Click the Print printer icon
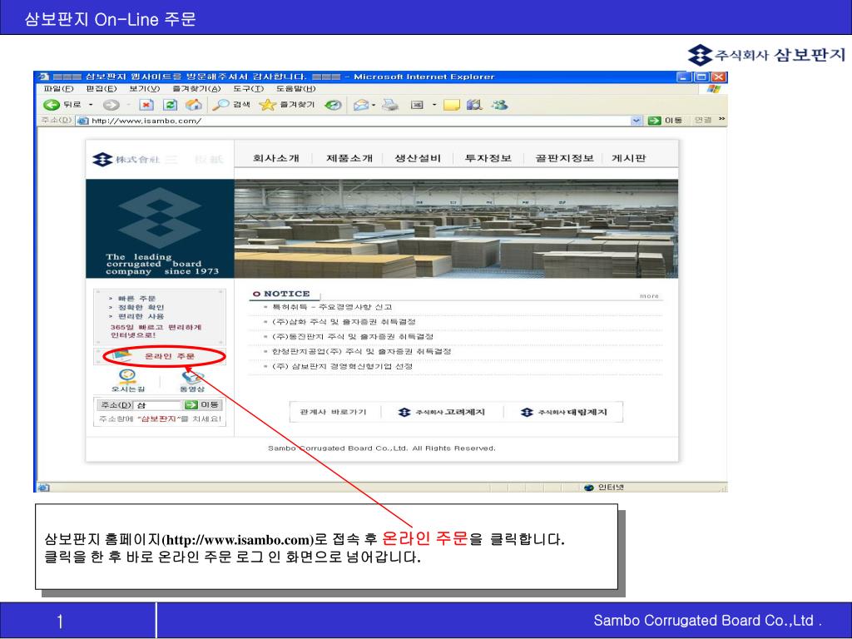This screenshot has height=639, width=852. click(390, 105)
